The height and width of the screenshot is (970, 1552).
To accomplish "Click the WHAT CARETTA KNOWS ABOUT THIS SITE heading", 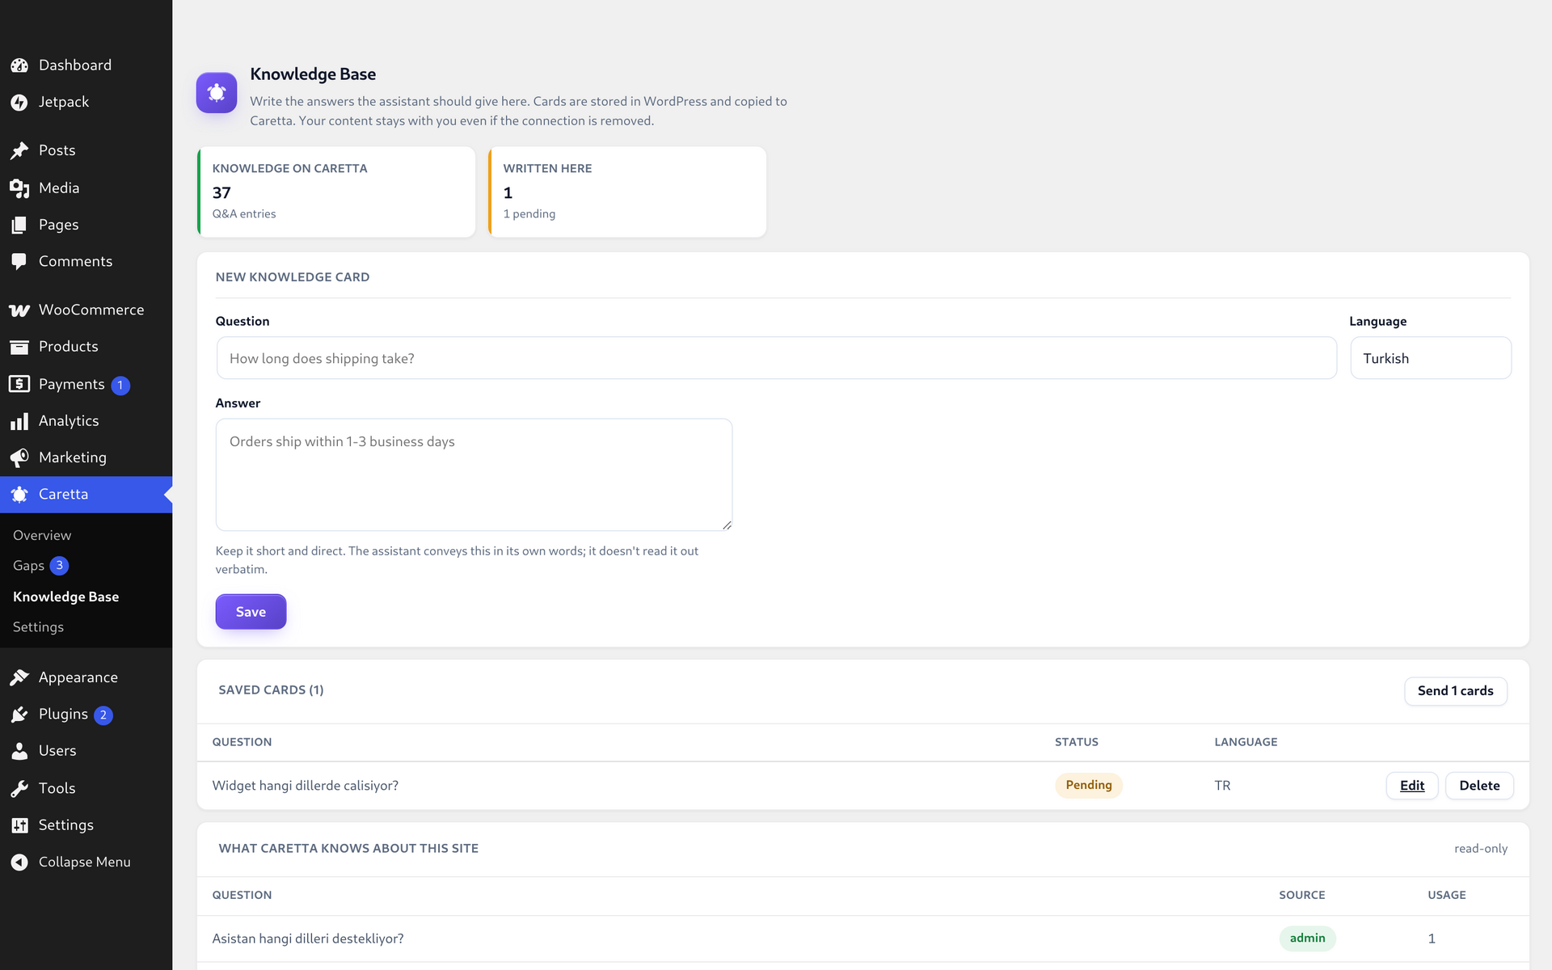I will click(x=348, y=849).
